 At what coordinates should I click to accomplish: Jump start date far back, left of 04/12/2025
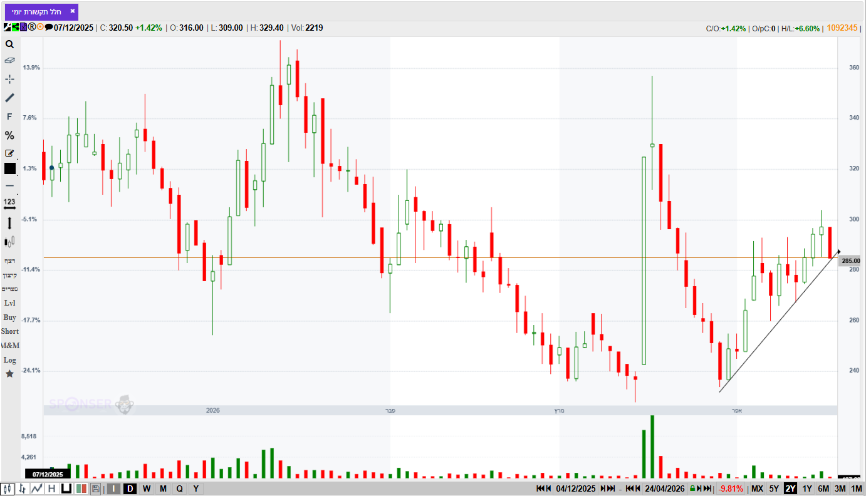541,488
